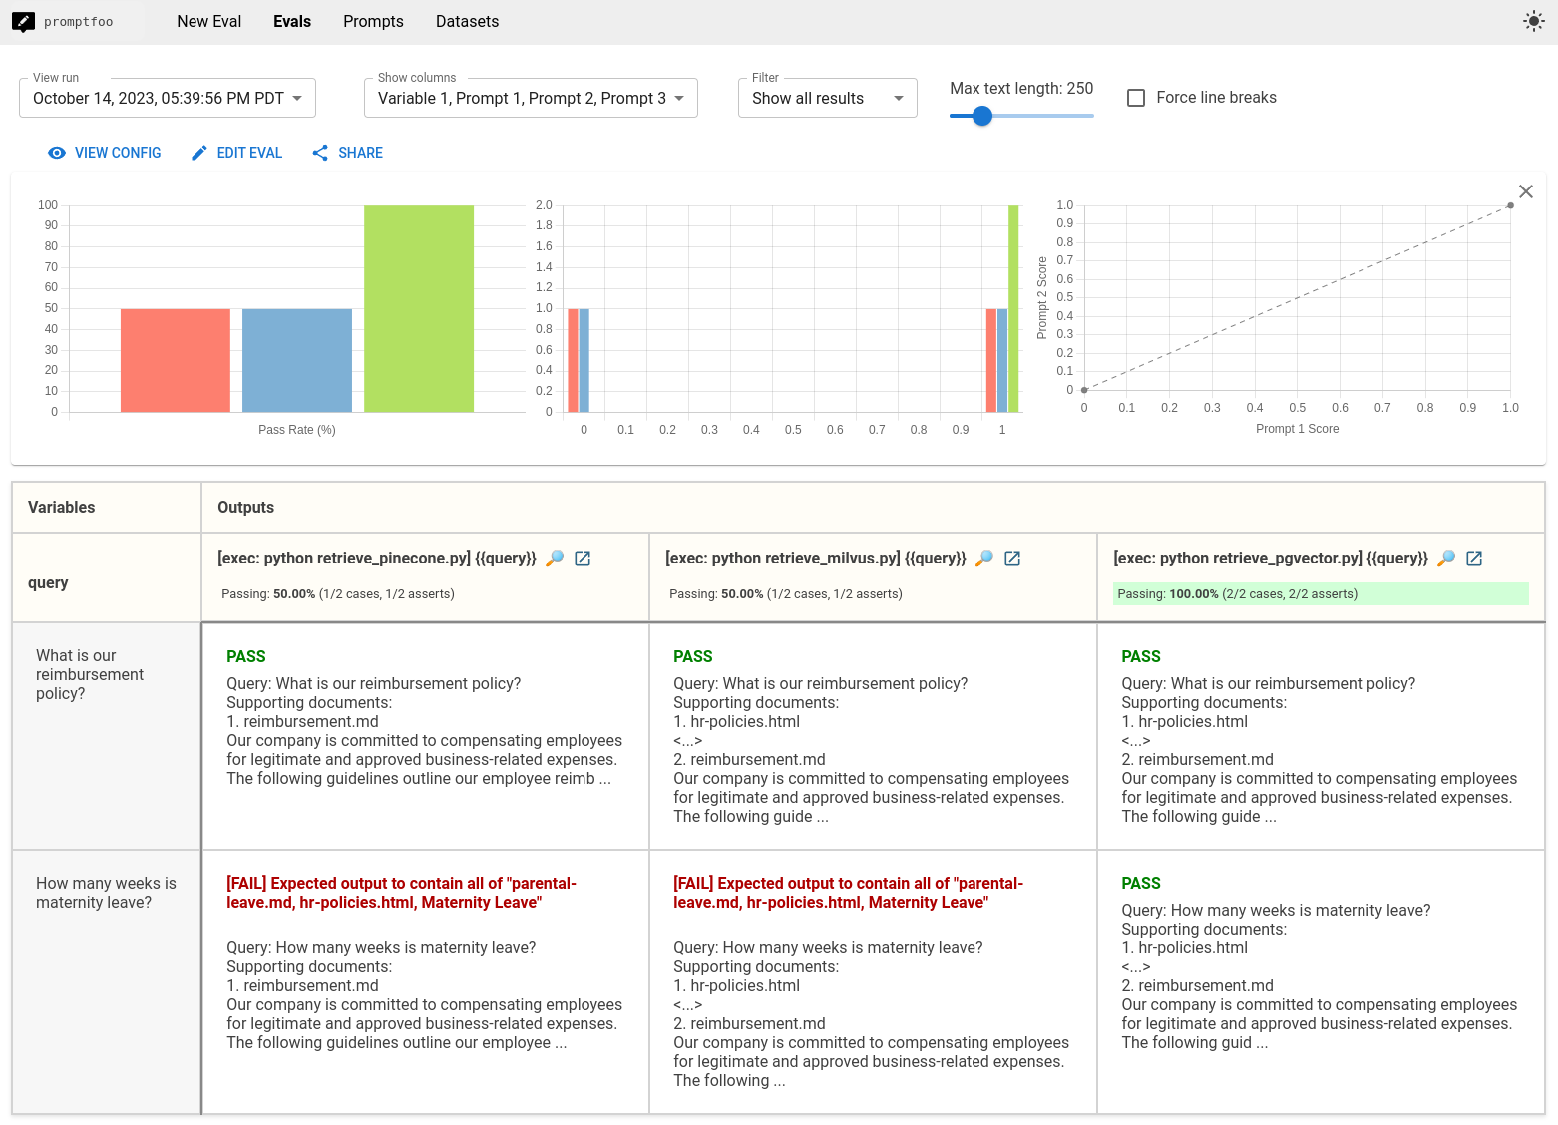
Task: Click the SHARE button
Action: (348, 153)
